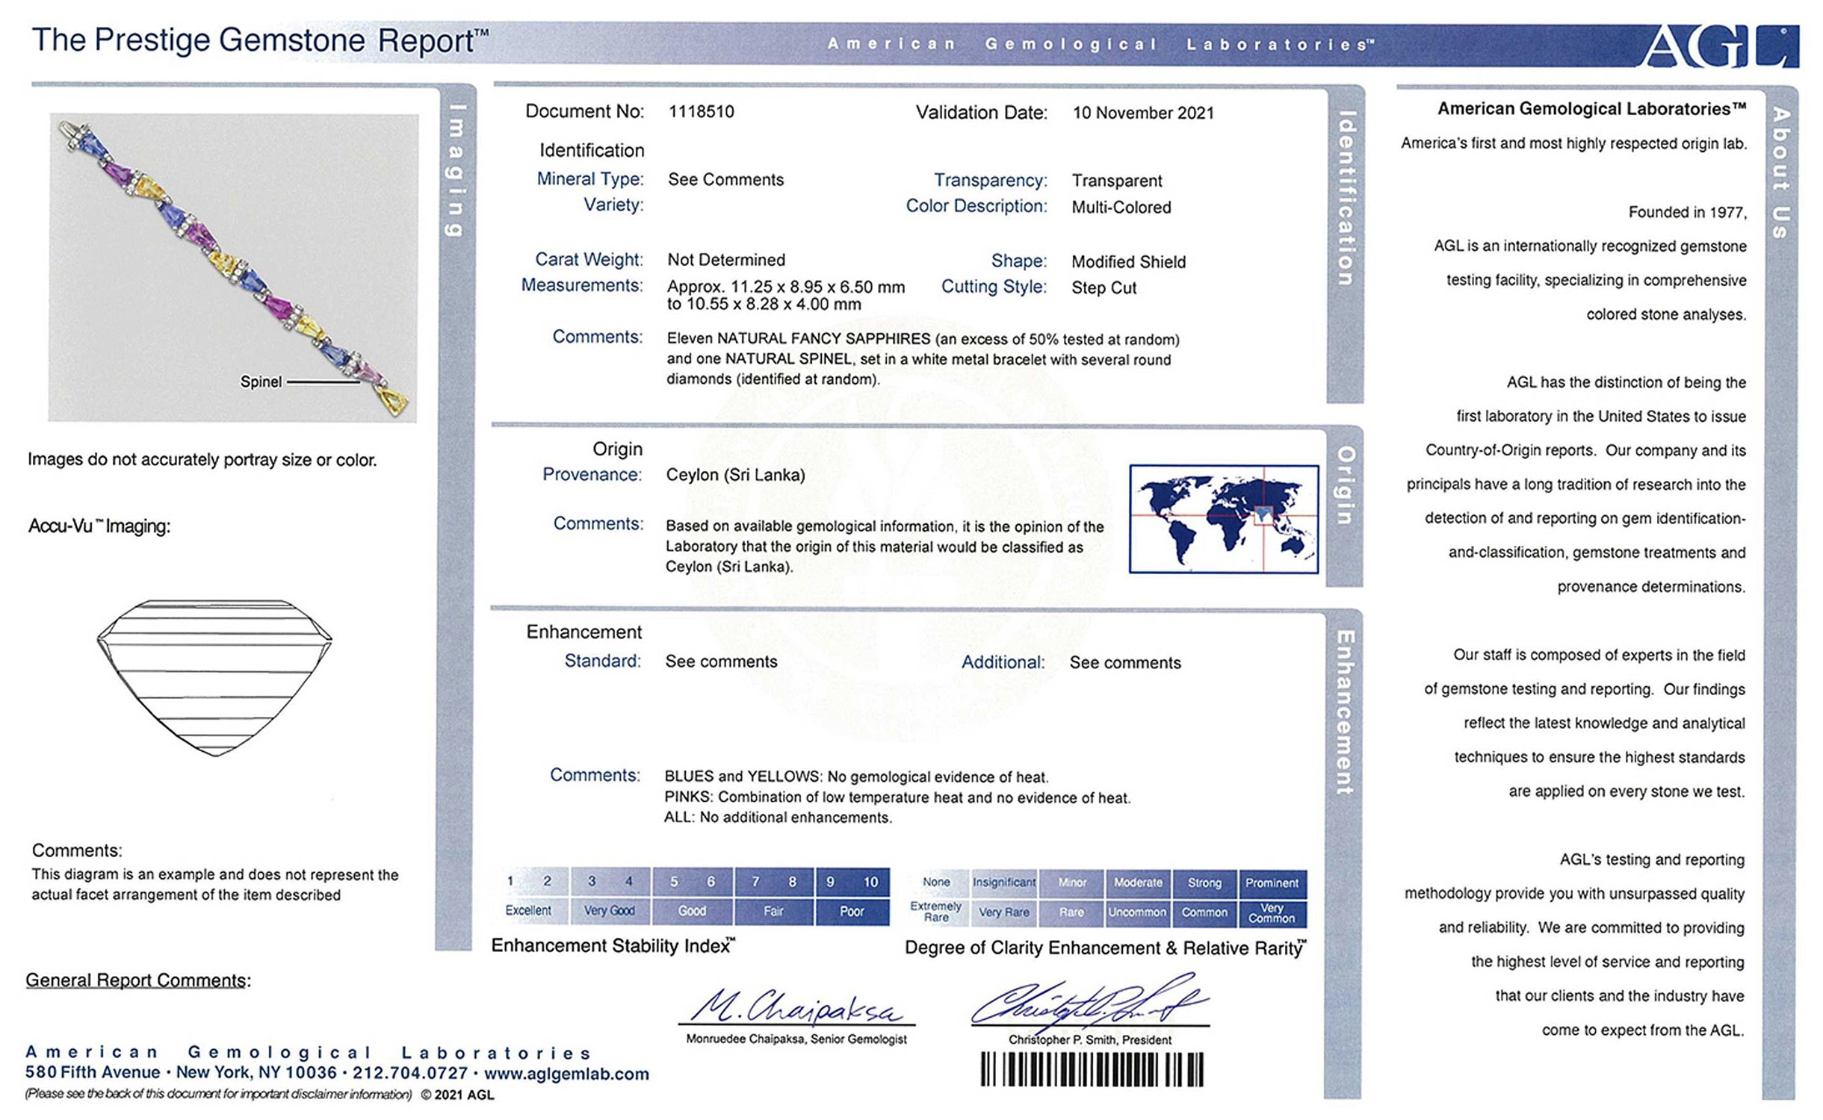
Task: Click the document number 1118510
Action: click(x=701, y=112)
